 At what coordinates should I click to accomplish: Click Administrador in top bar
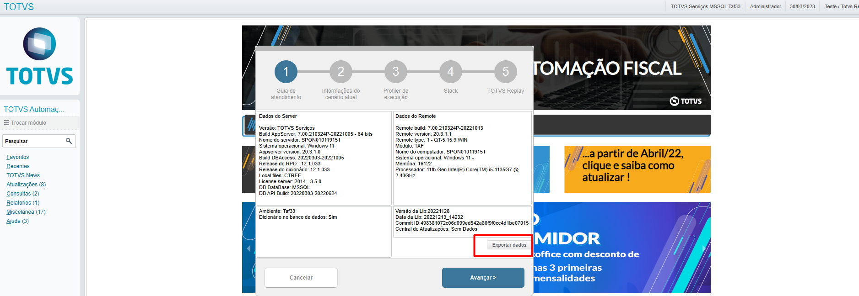766,6
